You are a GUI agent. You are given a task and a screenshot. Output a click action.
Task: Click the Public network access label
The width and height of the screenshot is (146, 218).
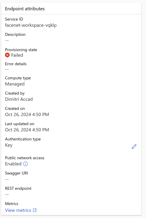point(25,158)
